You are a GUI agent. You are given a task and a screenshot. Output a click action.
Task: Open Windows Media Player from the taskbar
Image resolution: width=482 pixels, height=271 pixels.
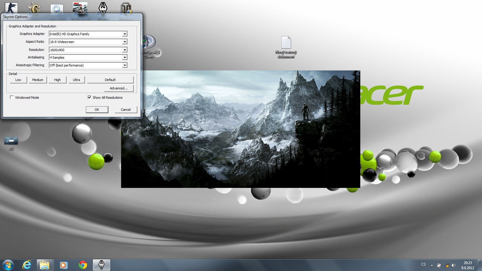[x=64, y=265]
